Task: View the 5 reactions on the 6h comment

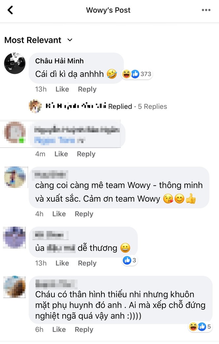Action: tap(200, 327)
